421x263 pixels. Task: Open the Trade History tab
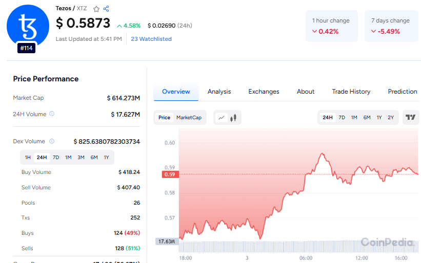click(351, 92)
